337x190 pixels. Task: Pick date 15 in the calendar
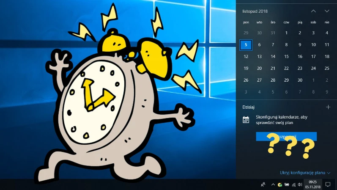click(x=286, y=57)
